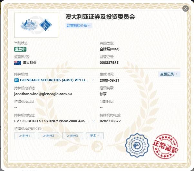This screenshot has height=171, width=194.
Task: Expand the full address chevron
Action: [x=94, y=121]
